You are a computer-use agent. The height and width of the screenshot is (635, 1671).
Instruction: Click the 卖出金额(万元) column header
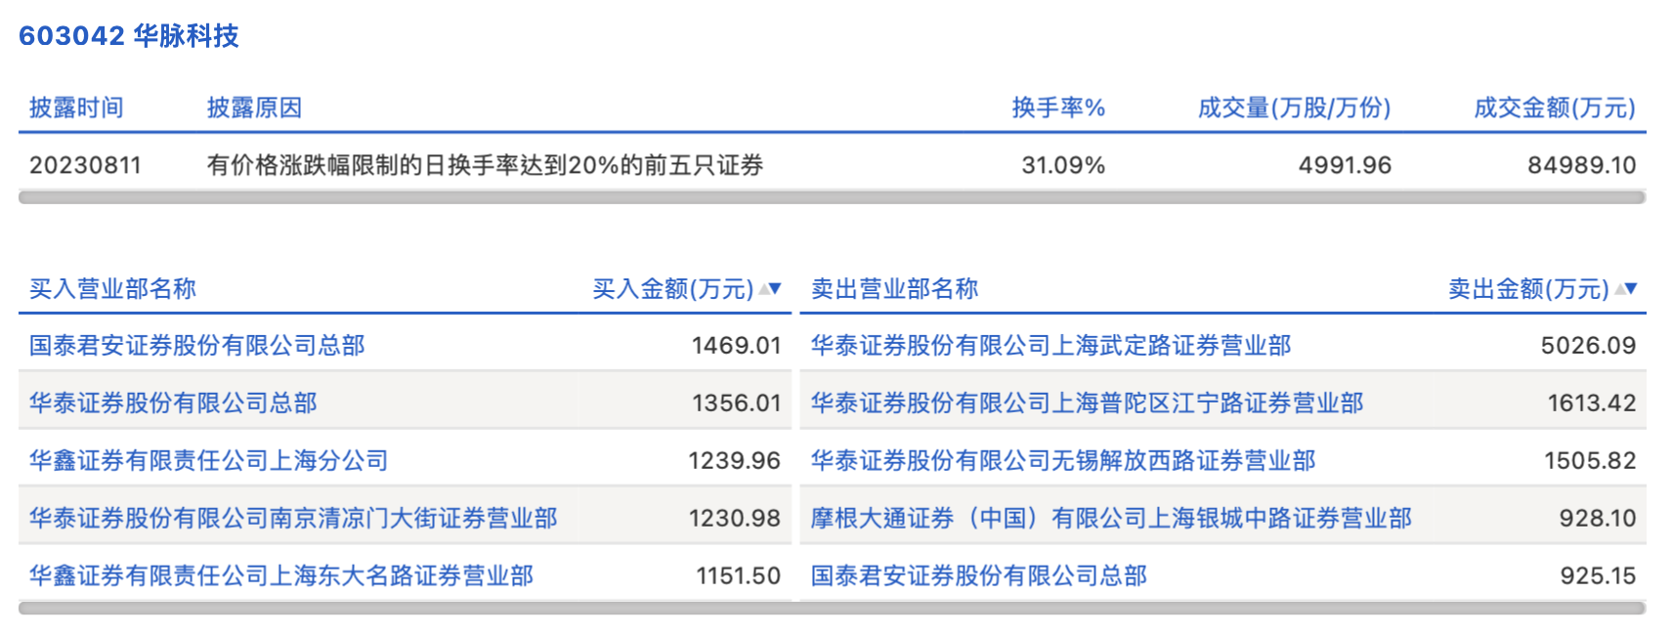pos(1527,289)
